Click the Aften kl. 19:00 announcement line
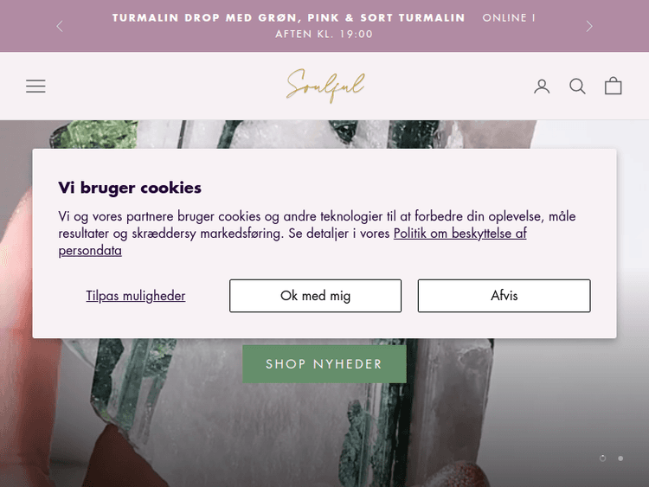 (324, 34)
